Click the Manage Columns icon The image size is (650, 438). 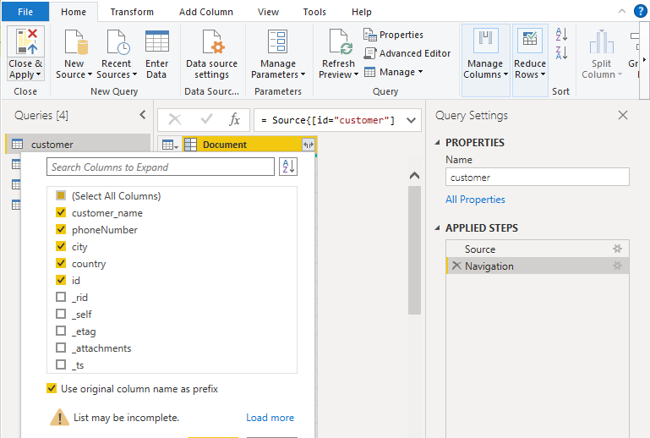pyautogui.click(x=485, y=41)
